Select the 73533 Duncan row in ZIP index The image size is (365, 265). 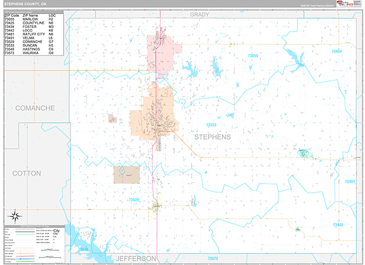click(x=29, y=46)
